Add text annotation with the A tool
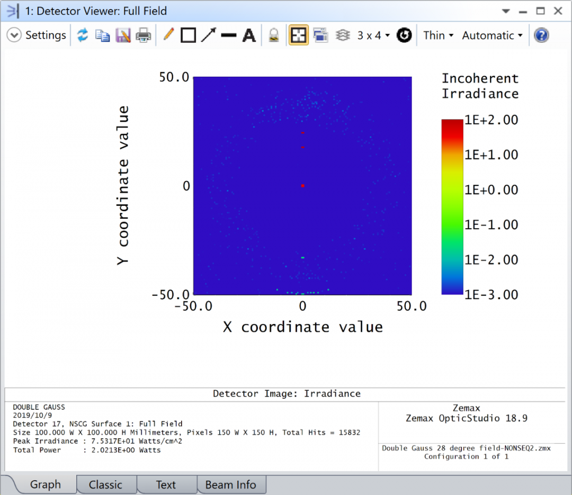The image size is (572, 495). point(249,35)
